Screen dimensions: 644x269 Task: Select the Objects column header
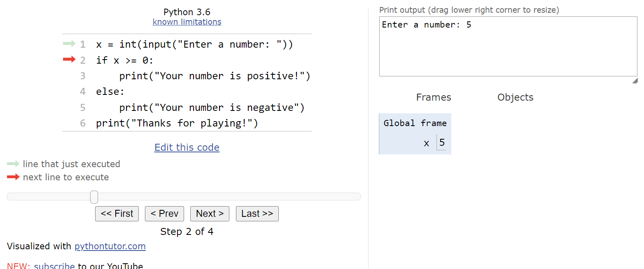[515, 97]
